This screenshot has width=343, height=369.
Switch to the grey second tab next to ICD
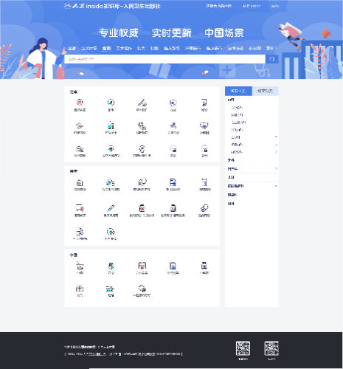point(266,91)
